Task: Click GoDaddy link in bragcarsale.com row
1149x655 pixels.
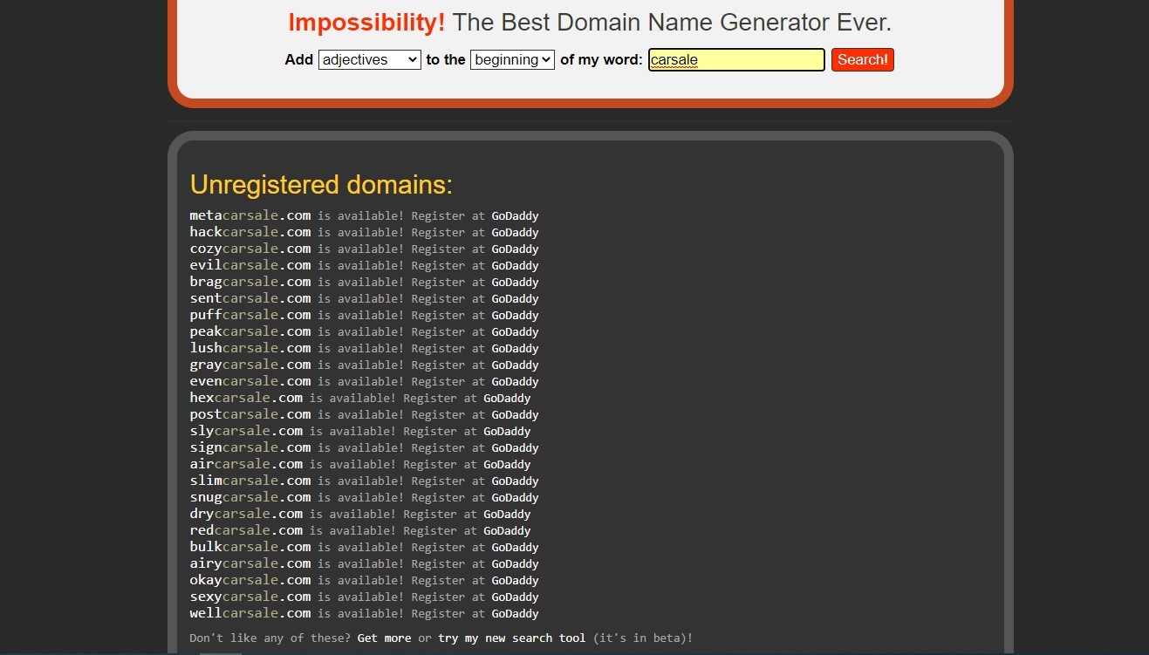Action: click(515, 283)
